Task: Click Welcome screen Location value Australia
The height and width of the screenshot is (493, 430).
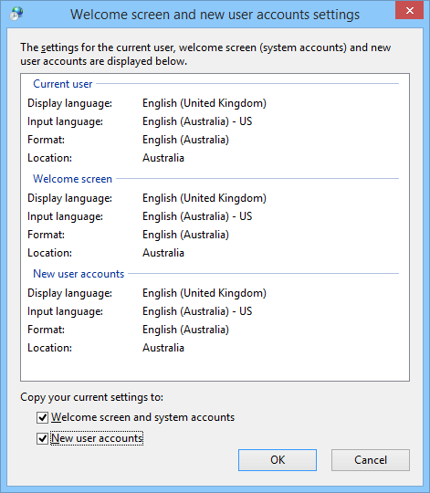Action: [163, 253]
